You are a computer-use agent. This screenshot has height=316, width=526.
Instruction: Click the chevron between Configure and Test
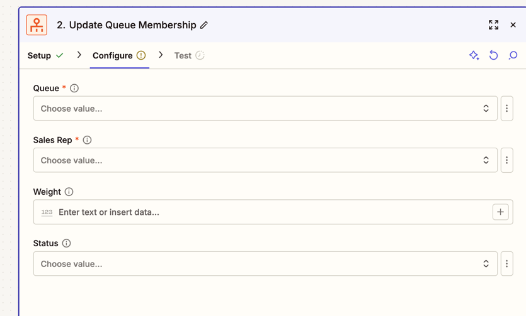point(161,55)
